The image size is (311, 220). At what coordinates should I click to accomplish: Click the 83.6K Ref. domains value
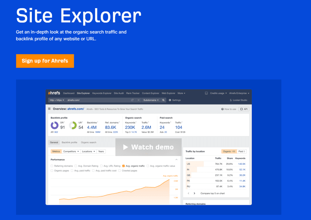[110, 127]
